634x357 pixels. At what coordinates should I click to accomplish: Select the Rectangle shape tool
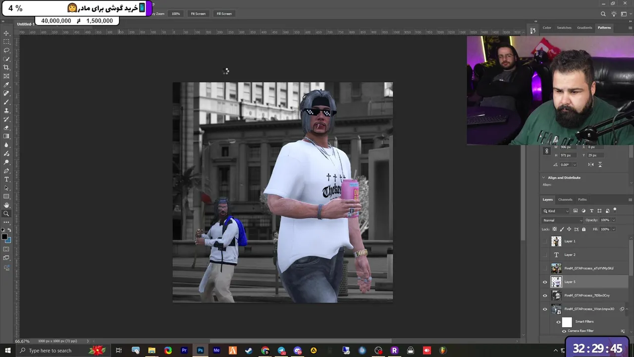(x=6, y=196)
